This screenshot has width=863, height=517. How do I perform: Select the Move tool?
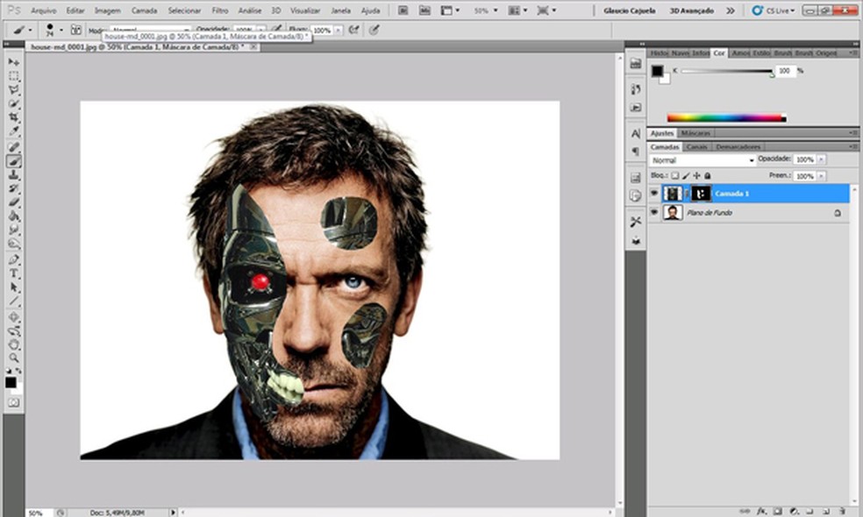[12, 63]
